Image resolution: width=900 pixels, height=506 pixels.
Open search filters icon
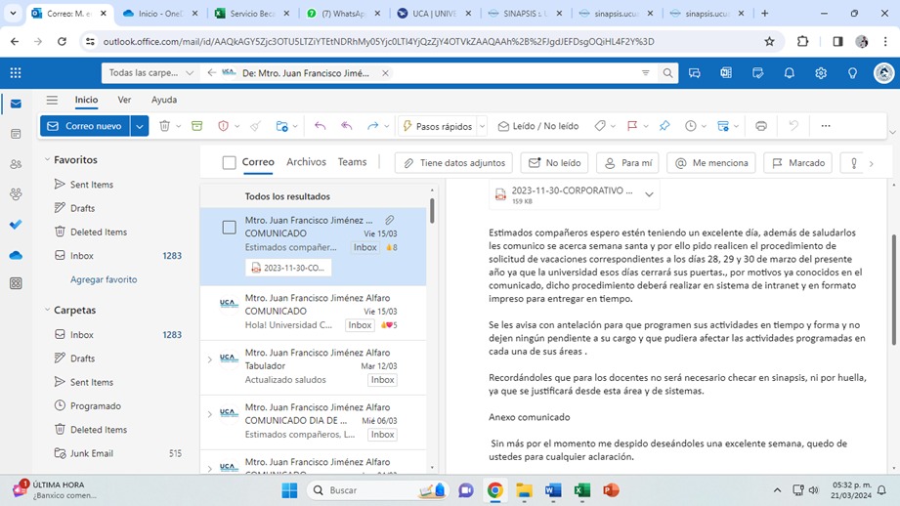(646, 73)
